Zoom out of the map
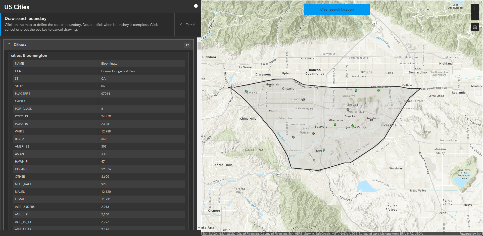Viewport: 483px width, 236px height. pyautogui.click(x=475, y=16)
